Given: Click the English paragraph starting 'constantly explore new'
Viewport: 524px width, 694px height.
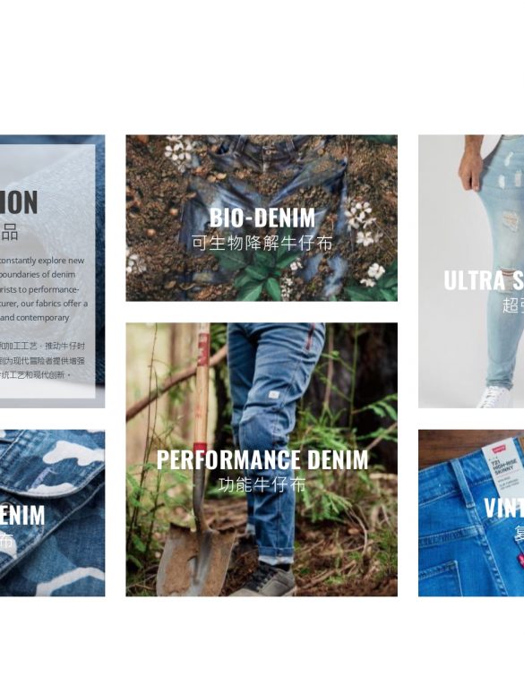Looking at the screenshot, I should (x=44, y=288).
